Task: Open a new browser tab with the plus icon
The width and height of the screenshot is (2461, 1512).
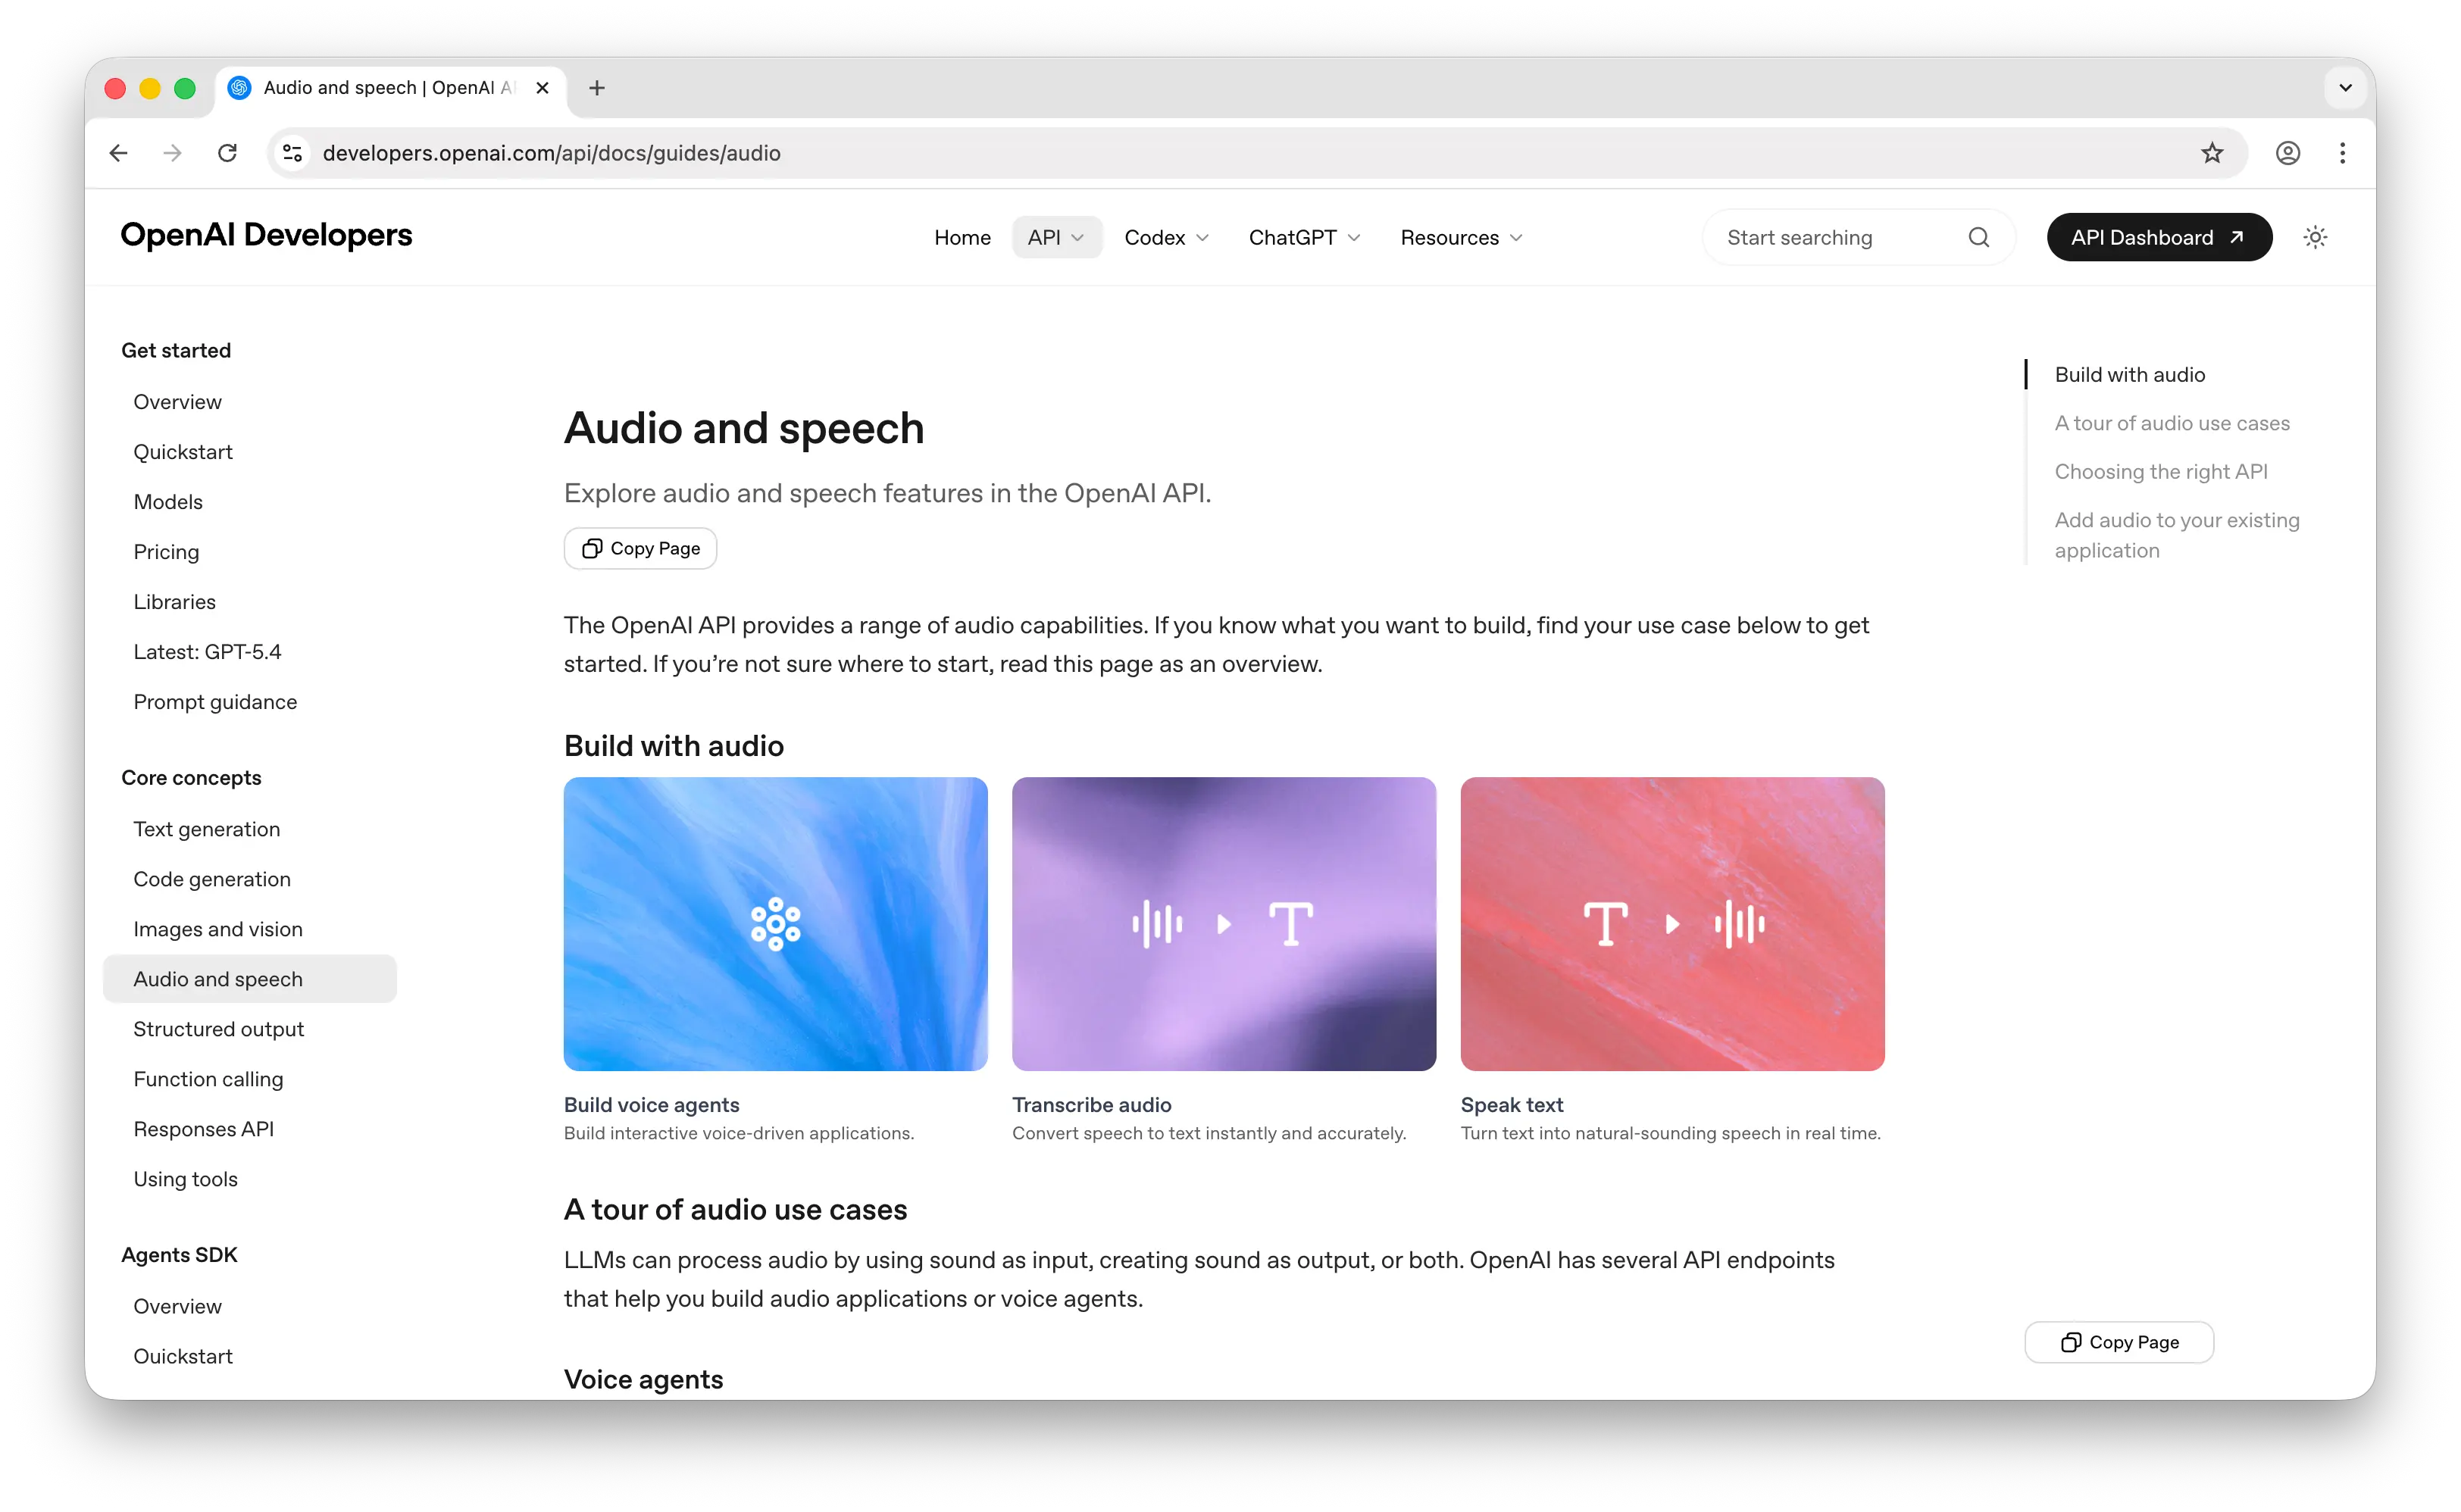Action: pyautogui.click(x=597, y=88)
